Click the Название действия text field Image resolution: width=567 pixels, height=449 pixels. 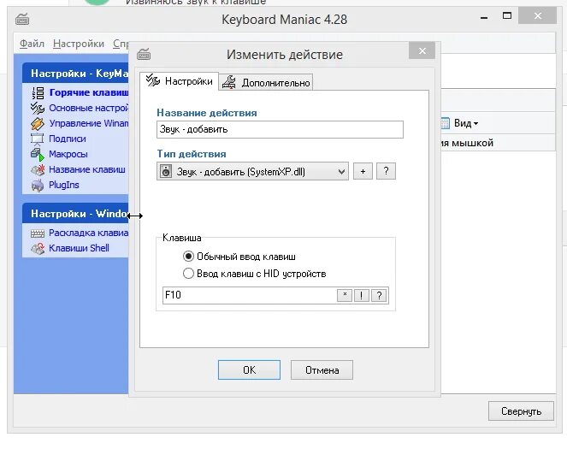(280, 129)
